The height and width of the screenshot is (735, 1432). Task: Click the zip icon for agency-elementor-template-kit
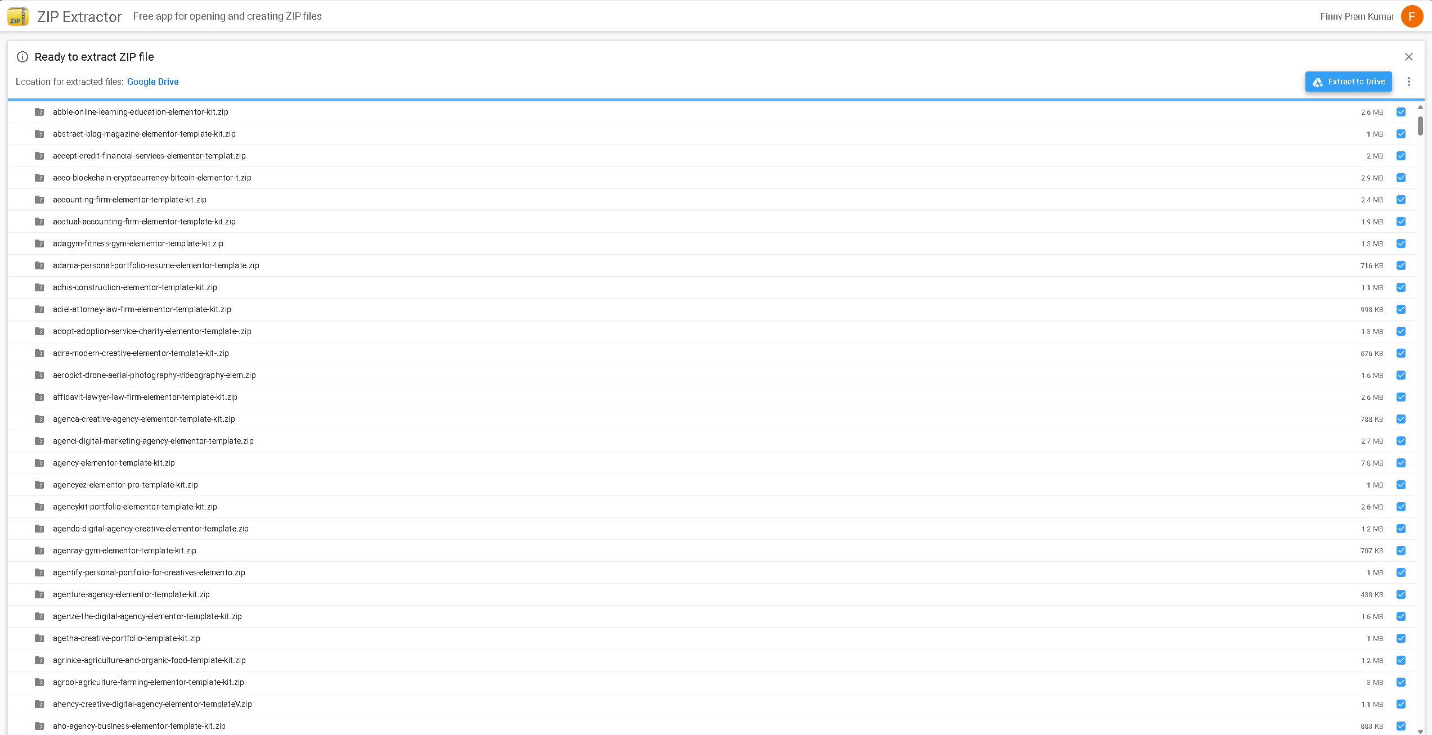click(x=39, y=463)
